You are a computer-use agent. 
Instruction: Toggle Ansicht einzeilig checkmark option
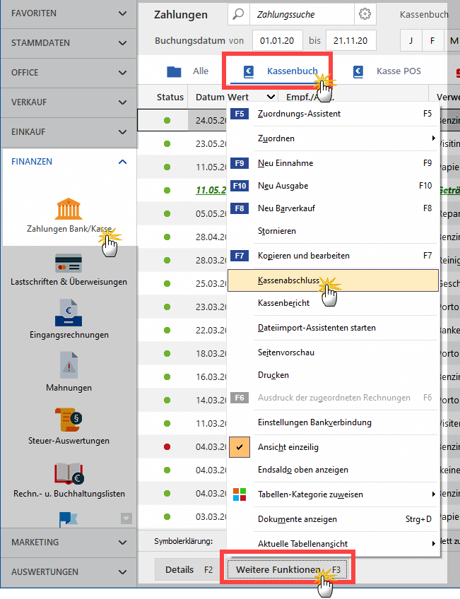click(240, 446)
